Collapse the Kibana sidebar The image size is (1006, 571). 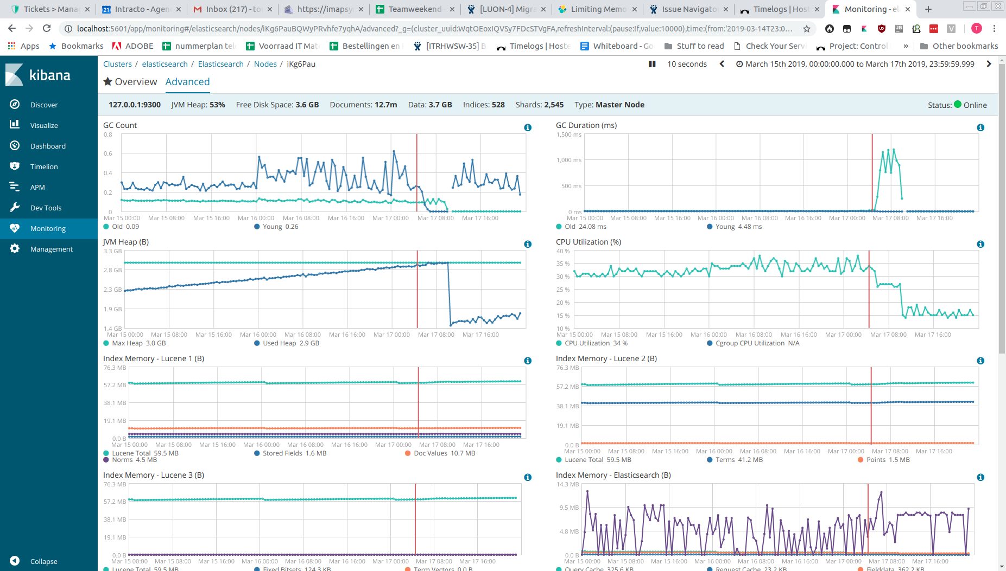click(x=43, y=561)
